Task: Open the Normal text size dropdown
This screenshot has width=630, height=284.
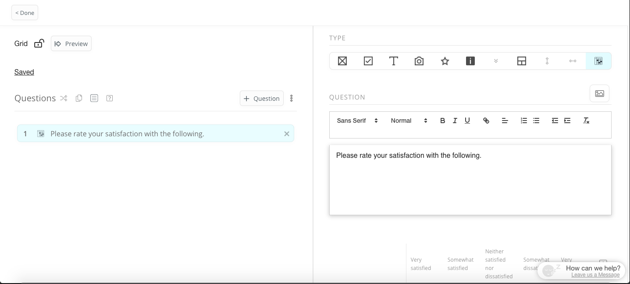Action: point(409,121)
